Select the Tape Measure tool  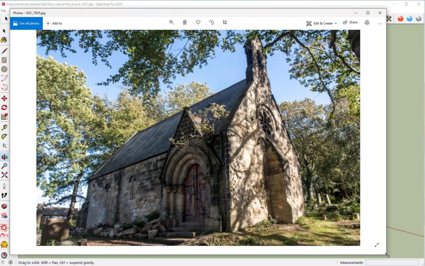tap(4, 127)
